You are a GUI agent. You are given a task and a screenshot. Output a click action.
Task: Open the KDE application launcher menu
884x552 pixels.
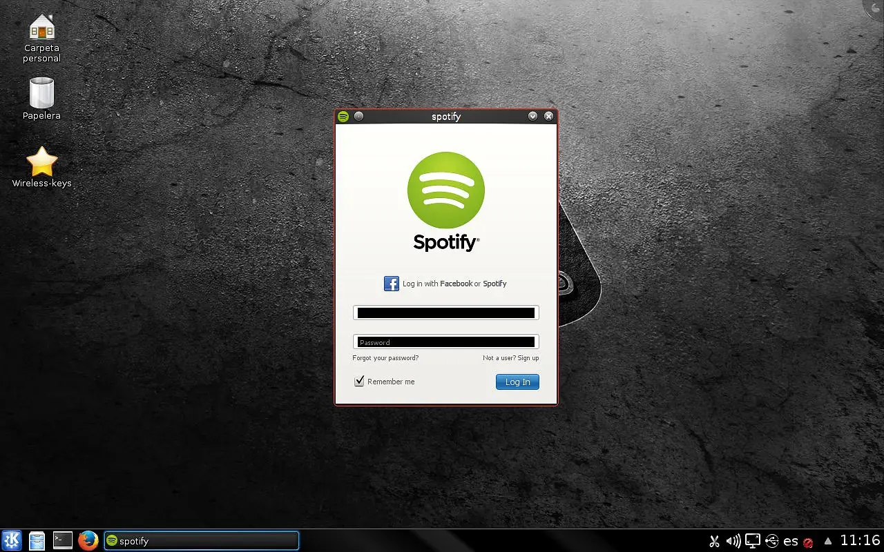(12, 540)
